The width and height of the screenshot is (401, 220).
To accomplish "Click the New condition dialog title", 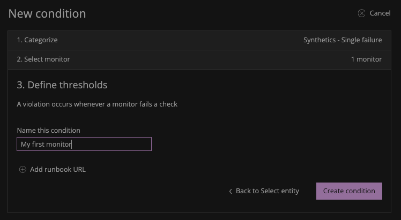I will [x=47, y=14].
